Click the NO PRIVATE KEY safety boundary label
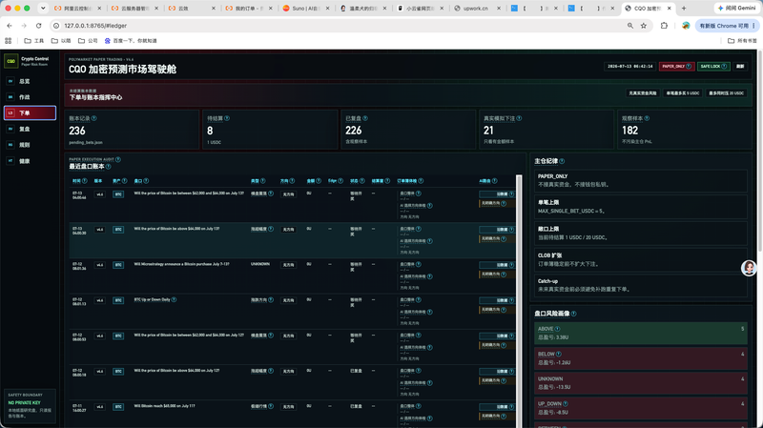 (25, 402)
